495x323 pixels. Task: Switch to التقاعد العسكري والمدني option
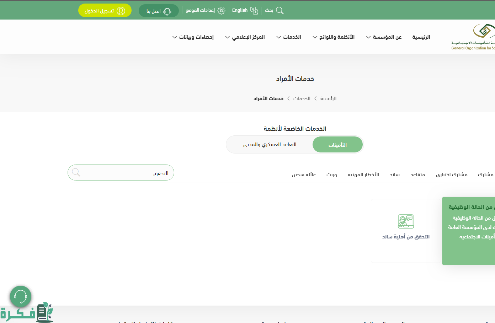270,145
